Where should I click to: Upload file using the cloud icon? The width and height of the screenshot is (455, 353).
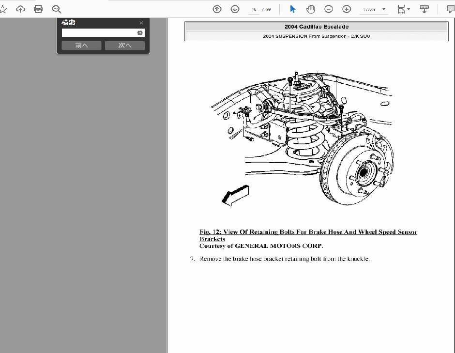[20, 9]
